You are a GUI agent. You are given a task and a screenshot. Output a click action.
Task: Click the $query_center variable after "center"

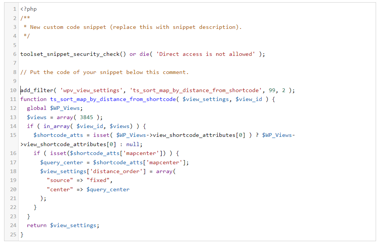pyautogui.click(x=108, y=189)
